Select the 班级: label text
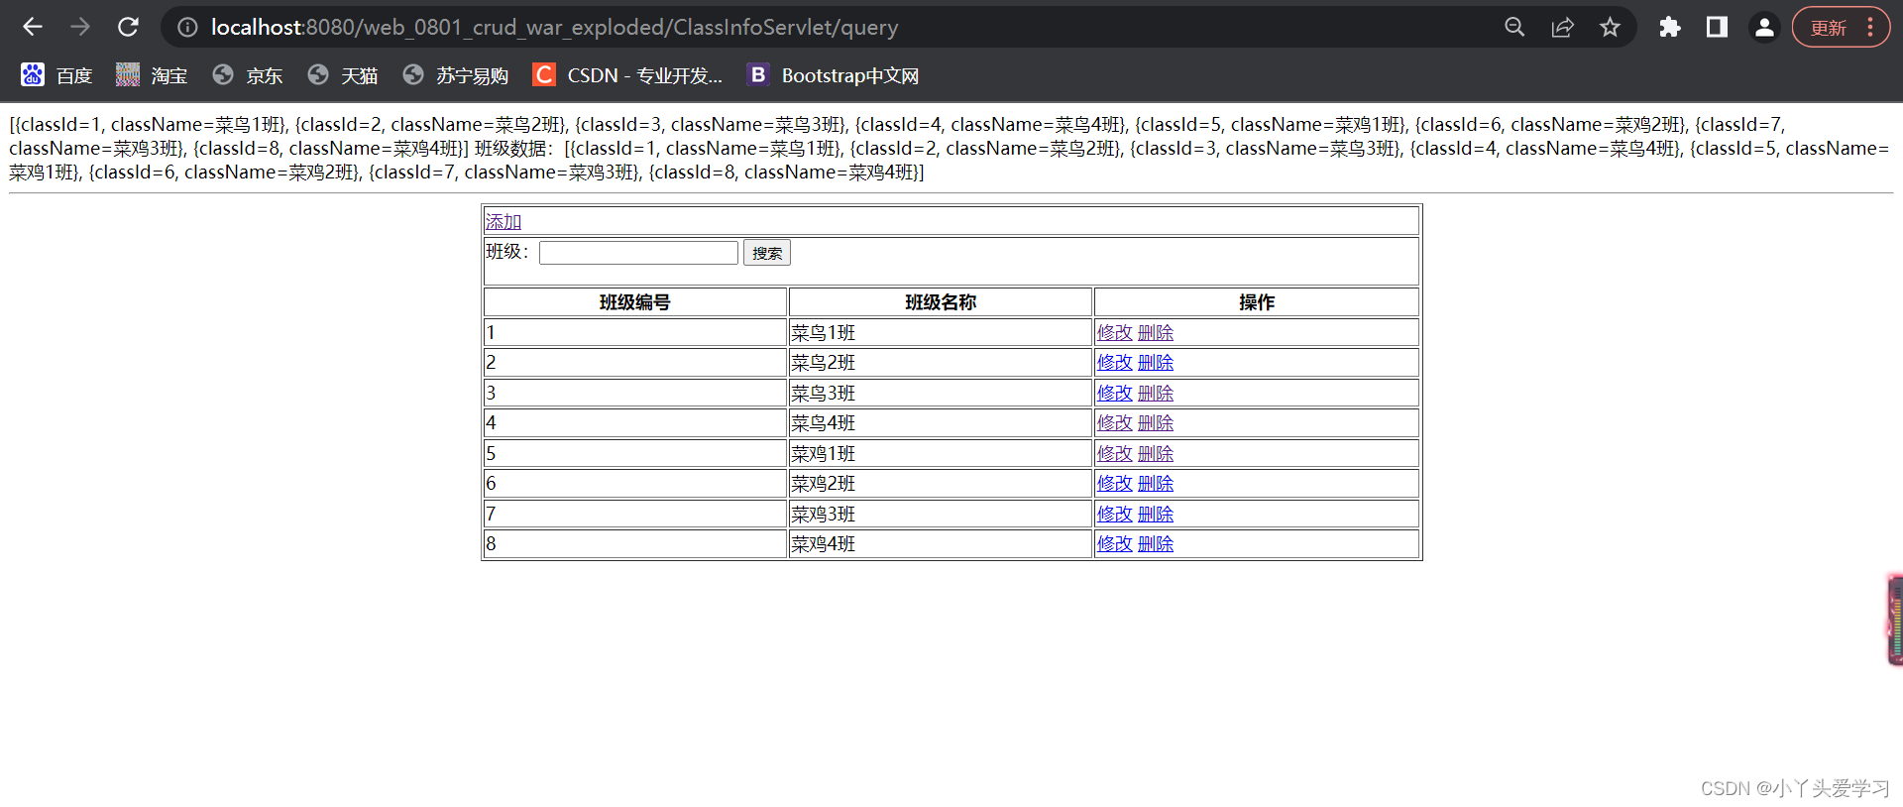The image size is (1903, 807). click(x=507, y=252)
